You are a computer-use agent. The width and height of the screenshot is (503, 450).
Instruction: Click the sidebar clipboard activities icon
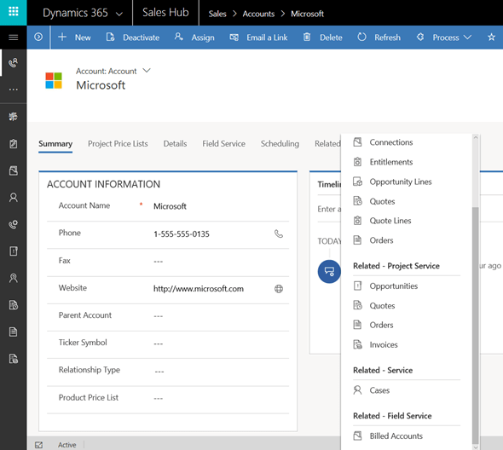point(13,143)
